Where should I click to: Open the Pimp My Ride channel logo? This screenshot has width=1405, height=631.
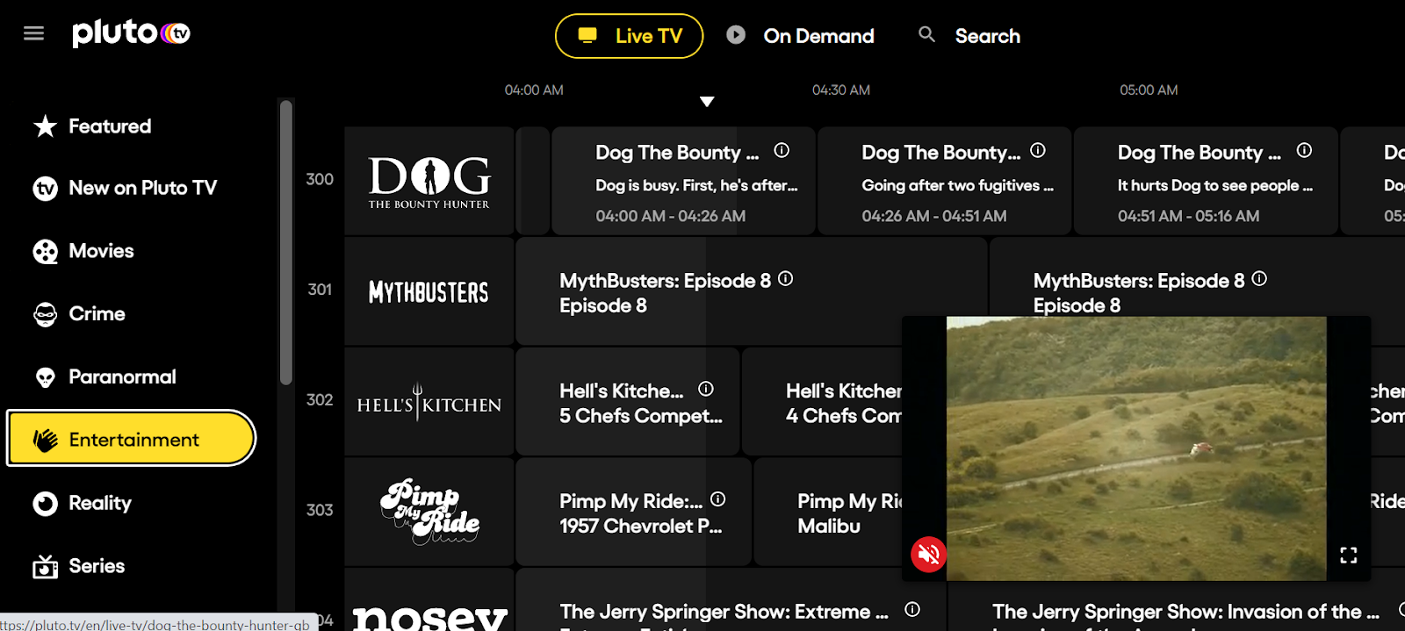(x=429, y=512)
